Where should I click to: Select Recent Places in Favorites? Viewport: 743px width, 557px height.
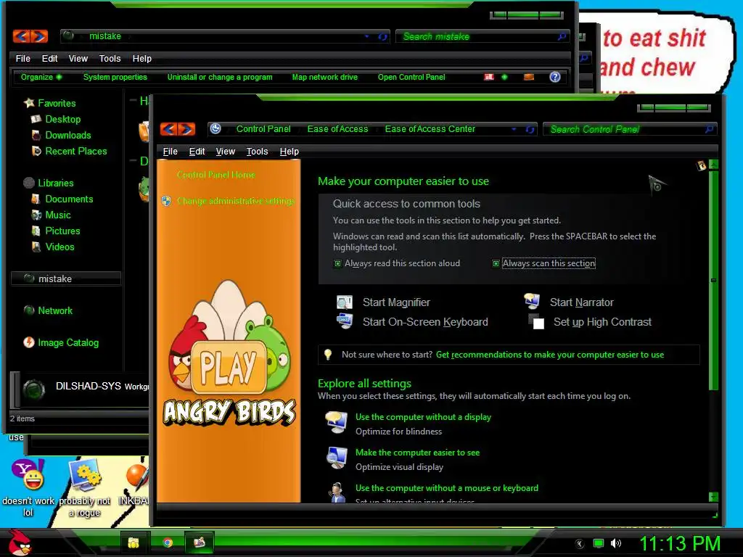point(75,151)
